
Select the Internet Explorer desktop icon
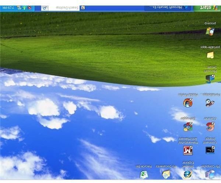point(188,174)
